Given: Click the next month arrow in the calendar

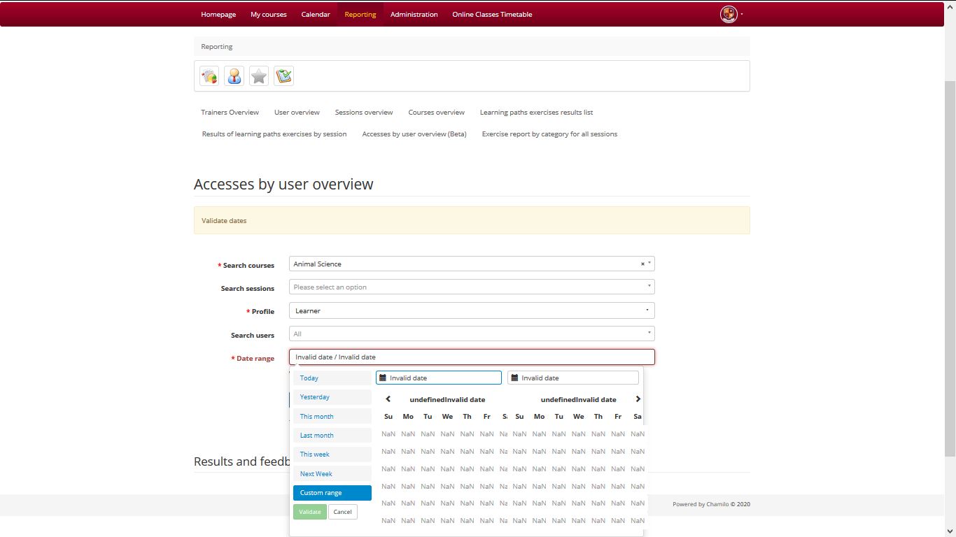Looking at the screenshot, I should click(638, 399).
